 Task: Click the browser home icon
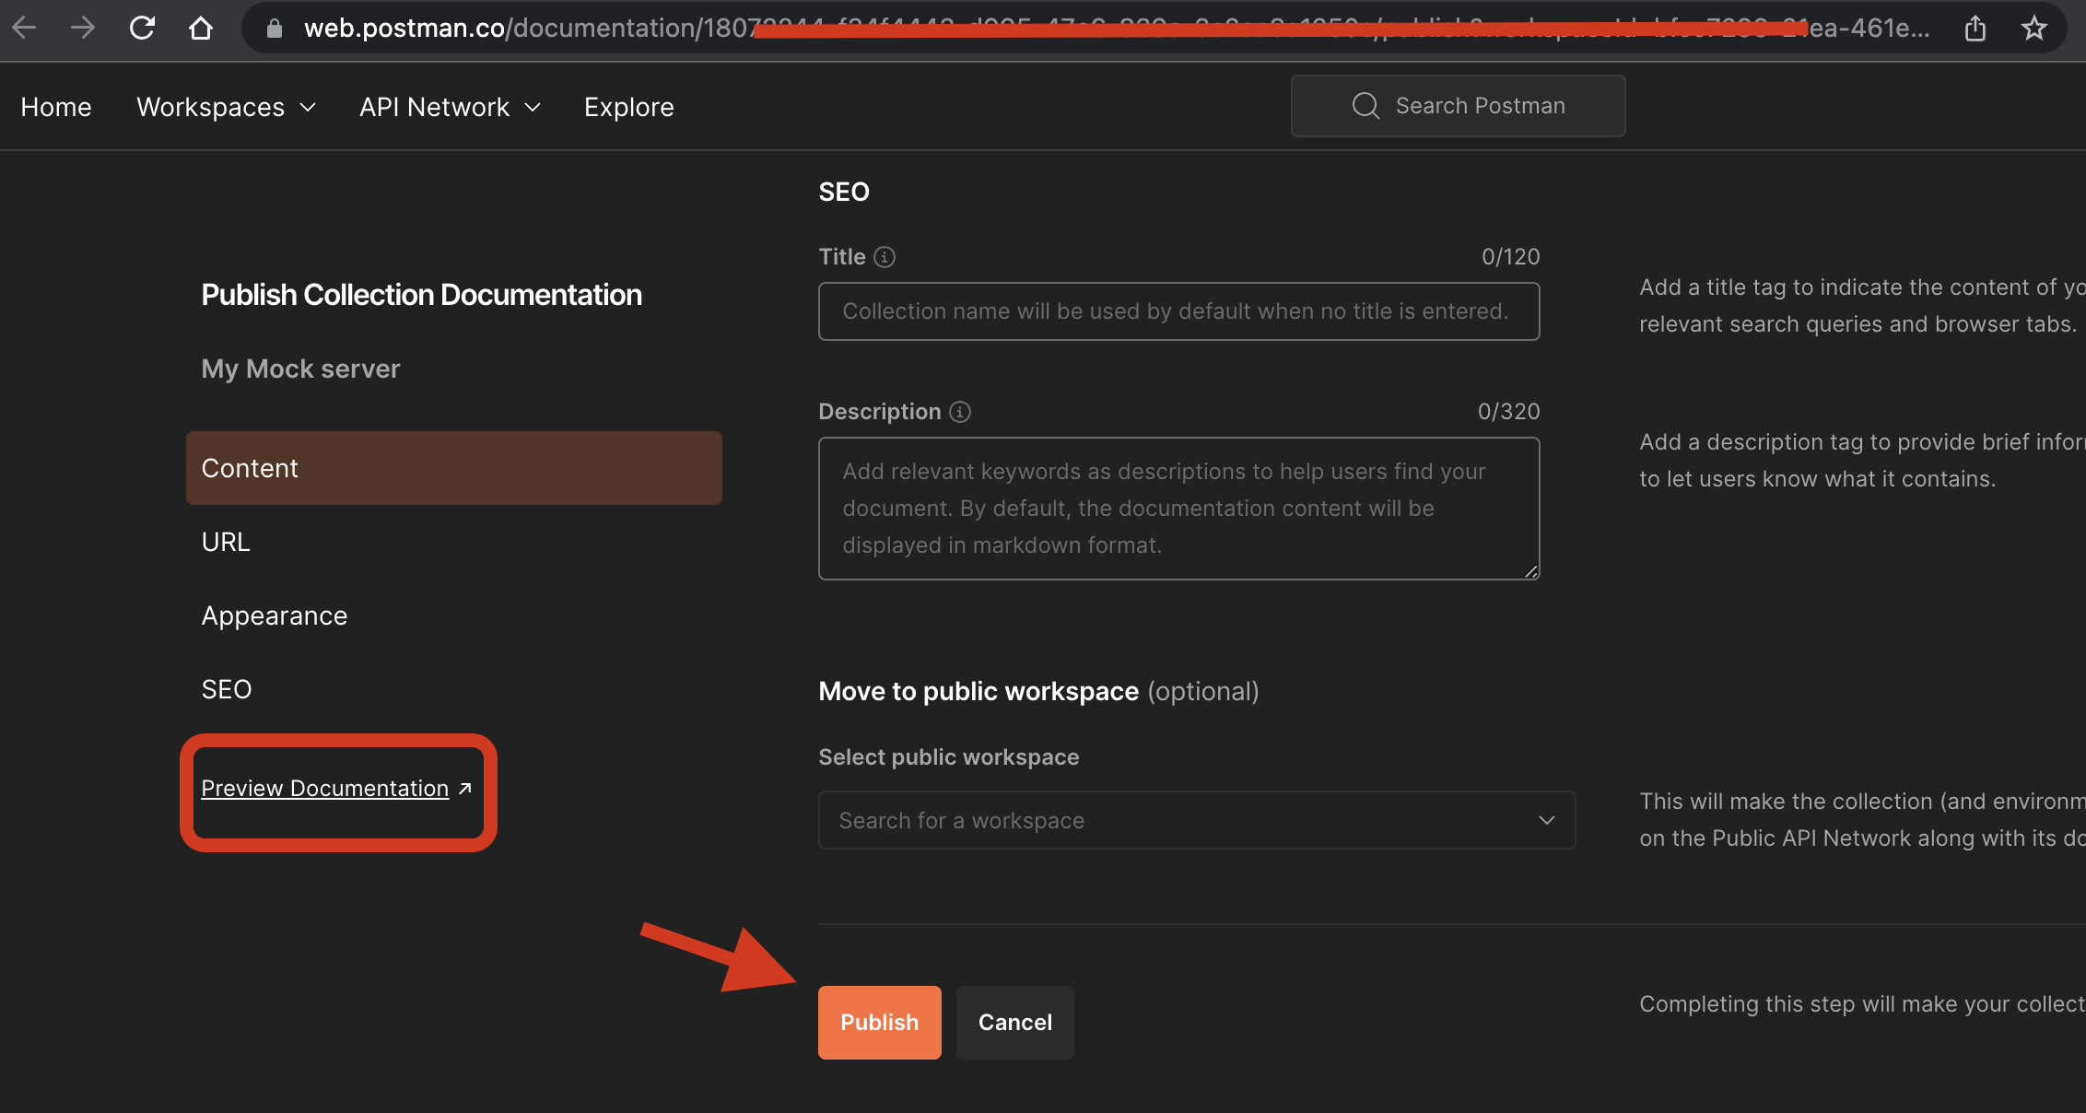(201, 28)
